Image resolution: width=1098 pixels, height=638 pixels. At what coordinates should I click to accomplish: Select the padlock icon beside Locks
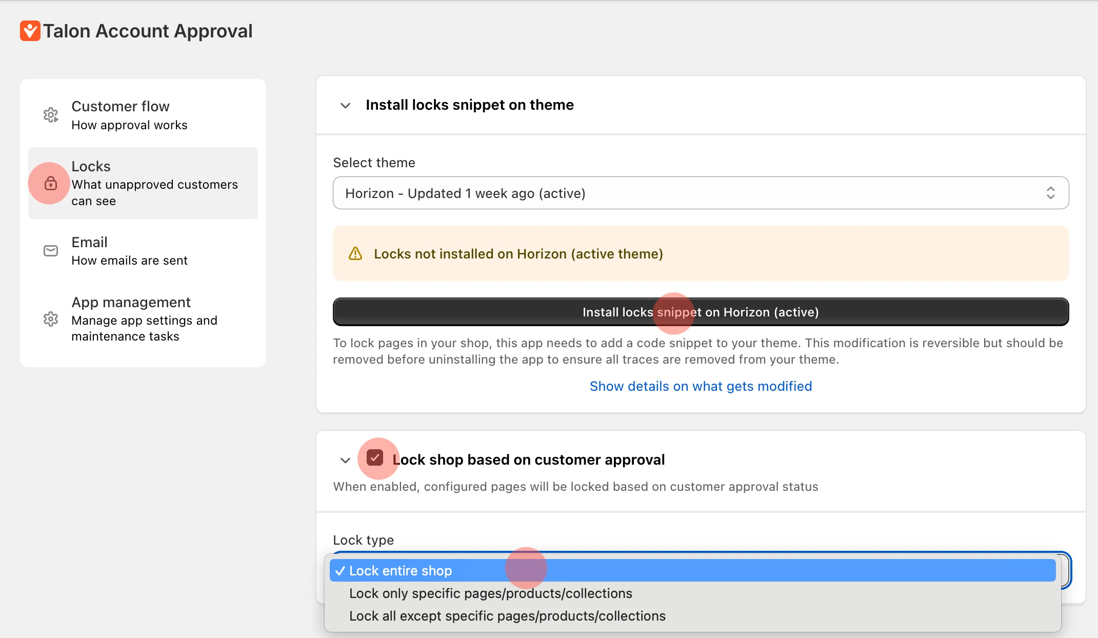click(x=51, y=183)
